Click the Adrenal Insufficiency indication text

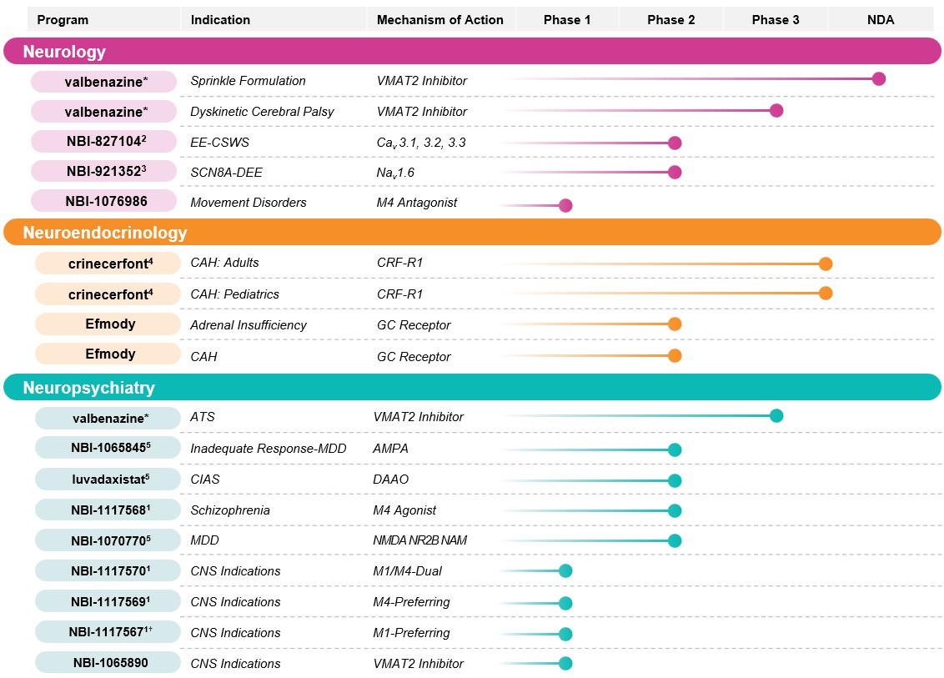tap(249, 325)
